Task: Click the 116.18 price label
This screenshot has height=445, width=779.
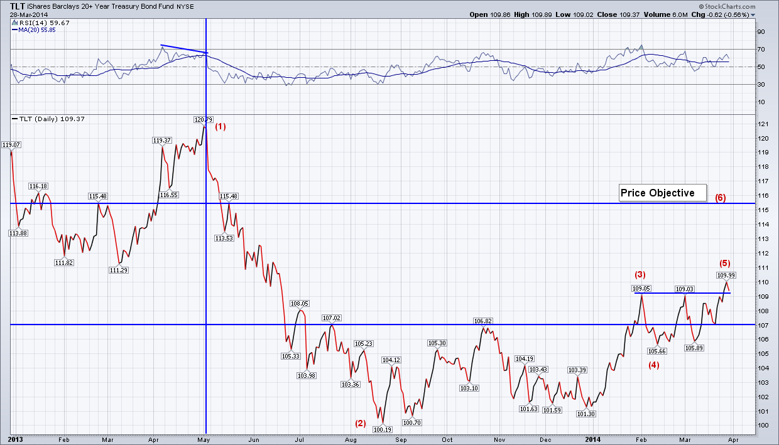Action: tap(38, 186)
